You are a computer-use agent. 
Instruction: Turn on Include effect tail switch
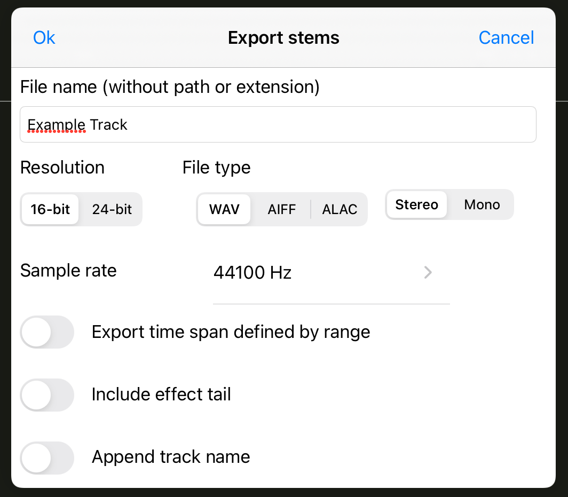tap(46, 395)
